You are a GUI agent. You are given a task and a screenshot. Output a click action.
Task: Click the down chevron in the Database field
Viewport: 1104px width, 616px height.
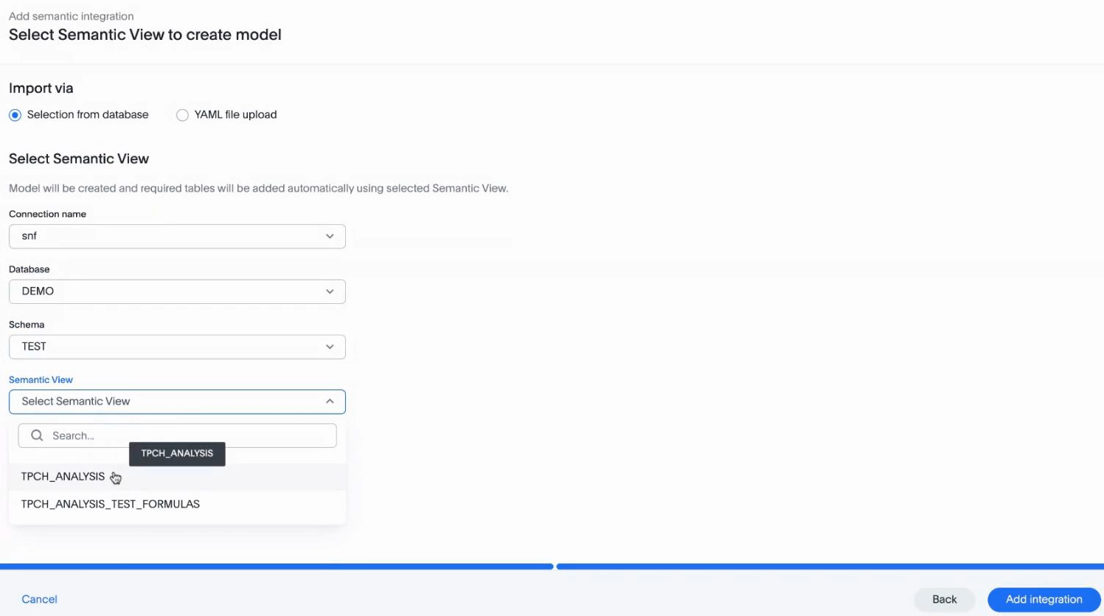[330, 291]
